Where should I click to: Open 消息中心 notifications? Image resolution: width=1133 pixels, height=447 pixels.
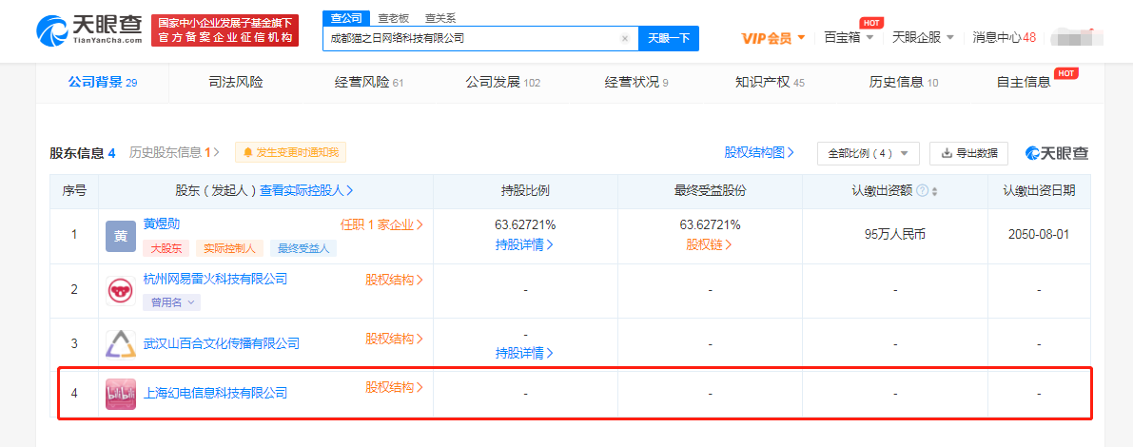(x=1005, y=37)
